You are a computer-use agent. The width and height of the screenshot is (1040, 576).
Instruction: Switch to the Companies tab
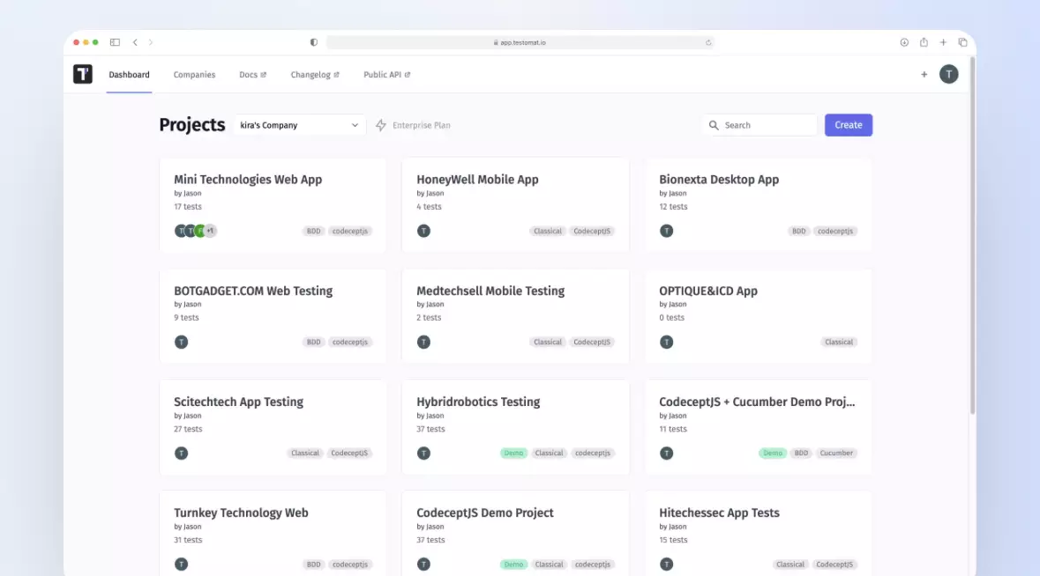tap(194, 74)
